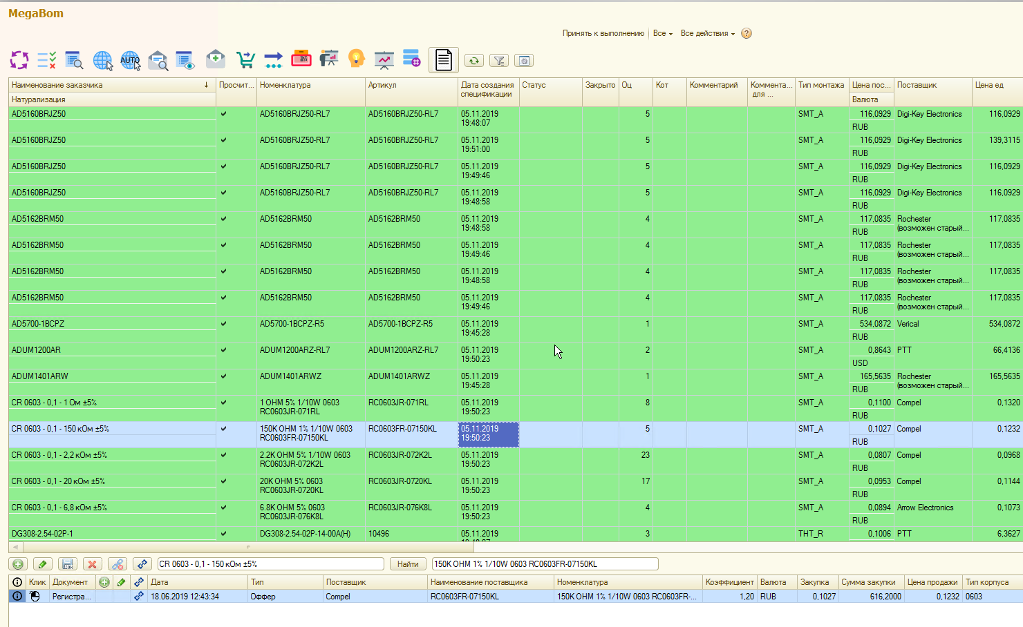Click the "Тип монтажа" column header

tap(820, 85)
